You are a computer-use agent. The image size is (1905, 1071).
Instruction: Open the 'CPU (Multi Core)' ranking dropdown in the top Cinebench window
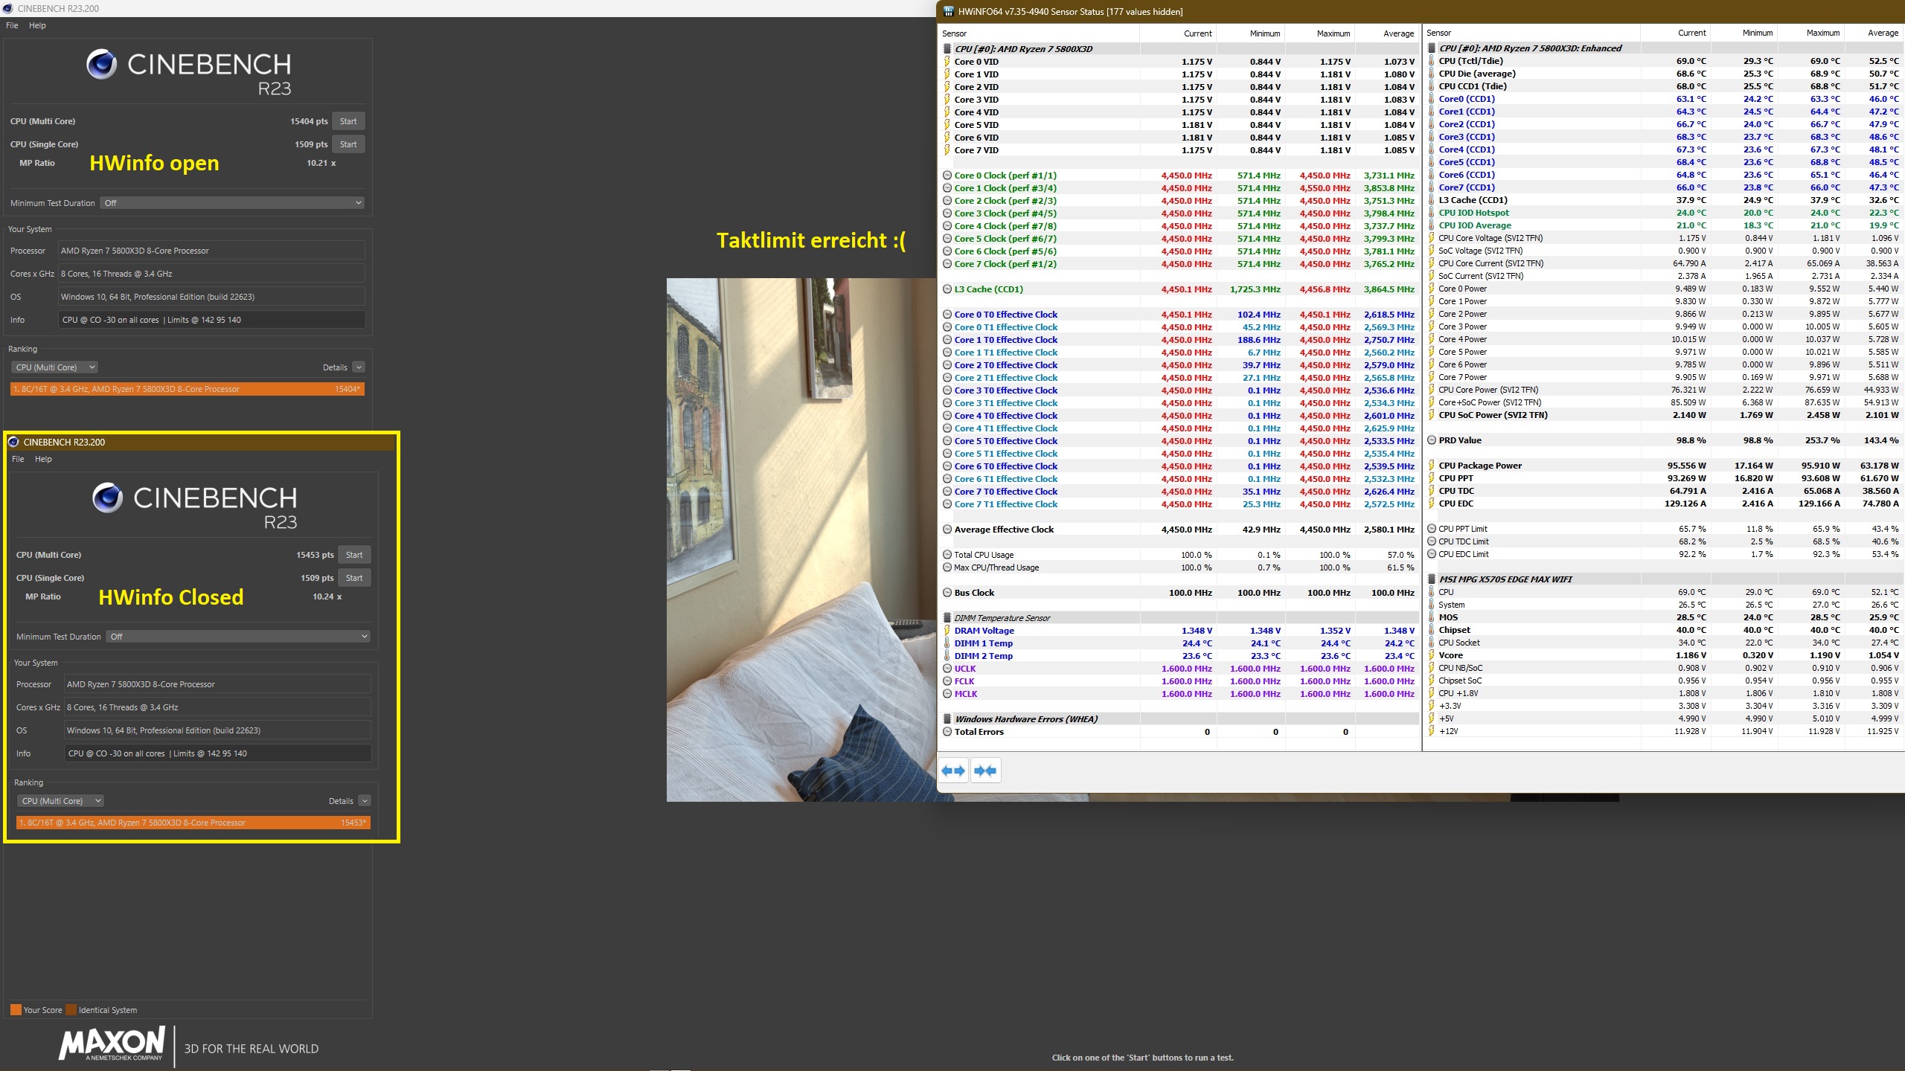56,367
